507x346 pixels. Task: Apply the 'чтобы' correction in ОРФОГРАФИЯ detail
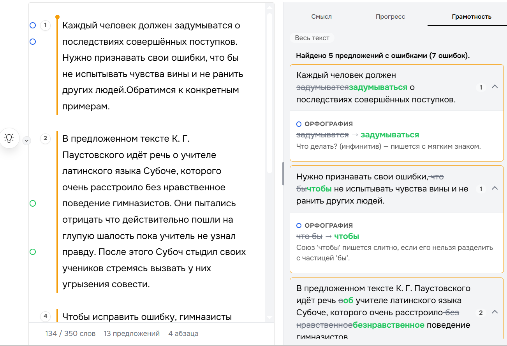pyautogui.click(x=347, y=236)
